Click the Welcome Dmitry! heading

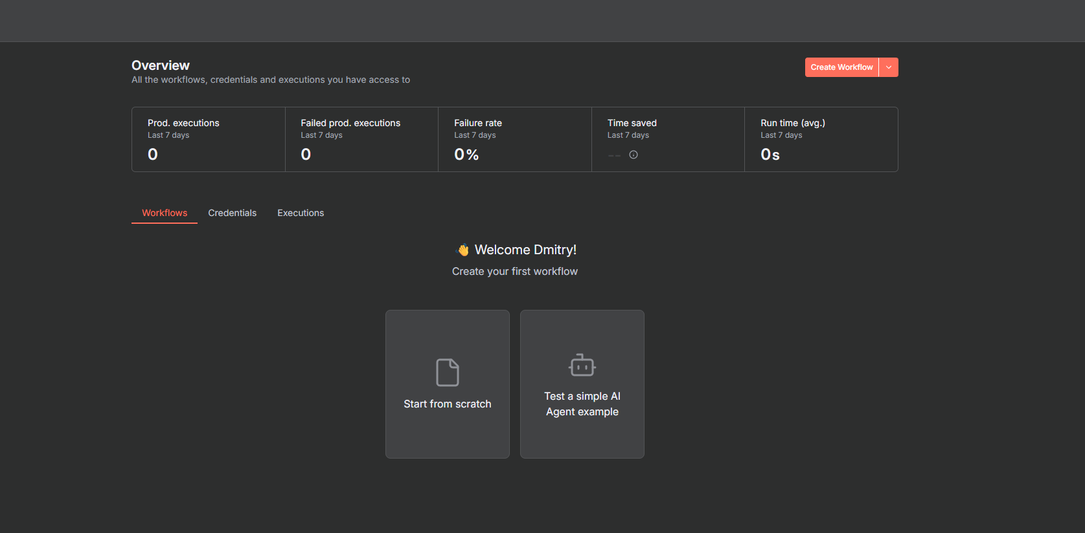tap(525, 250)
